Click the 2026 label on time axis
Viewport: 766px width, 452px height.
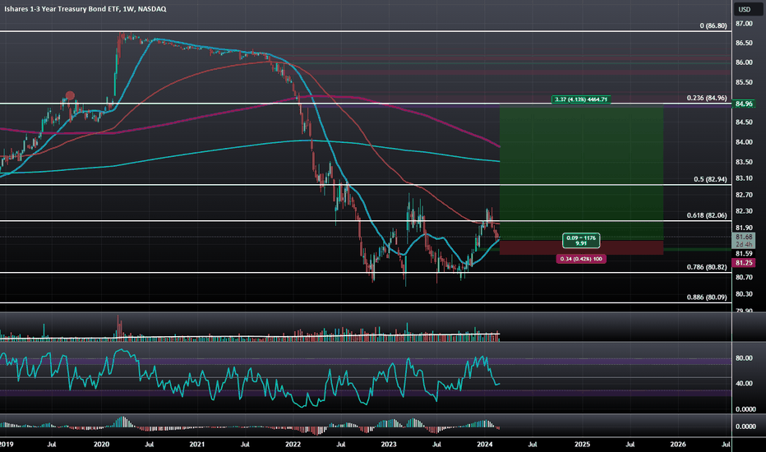pyautogui.click(x=677, y=444)
